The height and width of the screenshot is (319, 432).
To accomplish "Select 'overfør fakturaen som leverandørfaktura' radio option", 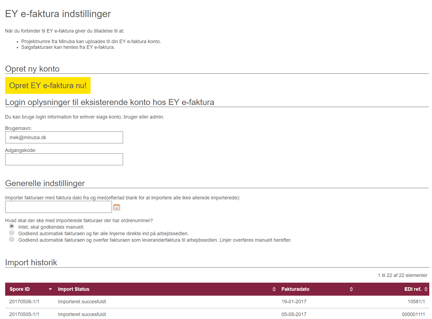I will coord(12,239).
